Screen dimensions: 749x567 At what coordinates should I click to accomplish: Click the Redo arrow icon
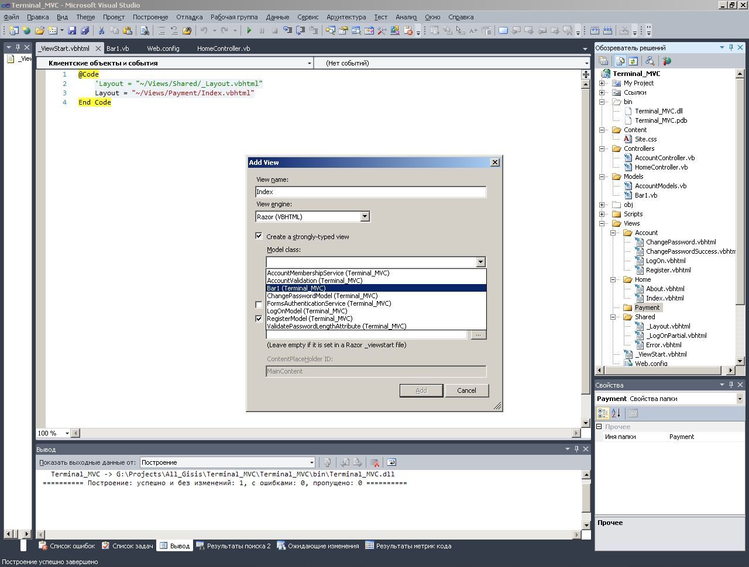click(x=225, y=30)
